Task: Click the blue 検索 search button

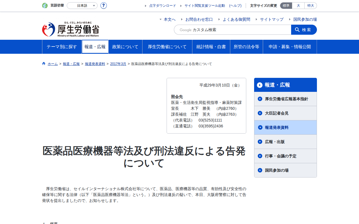Action: (304, 30)
